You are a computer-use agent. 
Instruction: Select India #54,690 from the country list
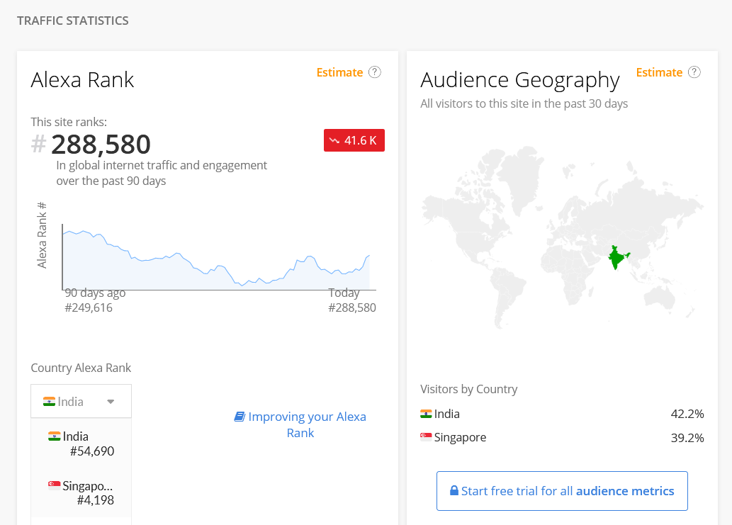coord(81,444)
